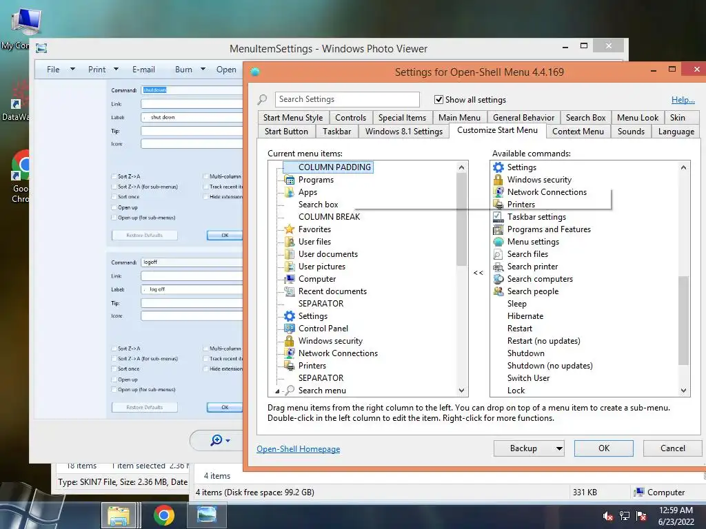Switch to the Menu Look tab
Viewport: 706px width, 529px height.
638,118
